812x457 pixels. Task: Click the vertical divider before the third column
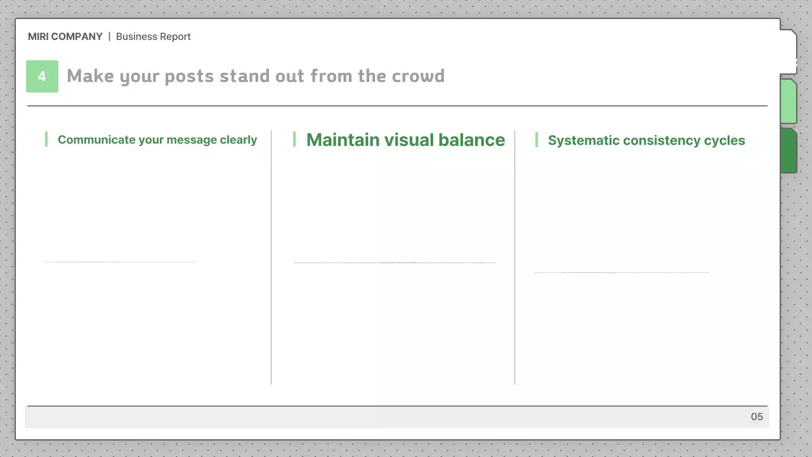click(x=514, y=257)
